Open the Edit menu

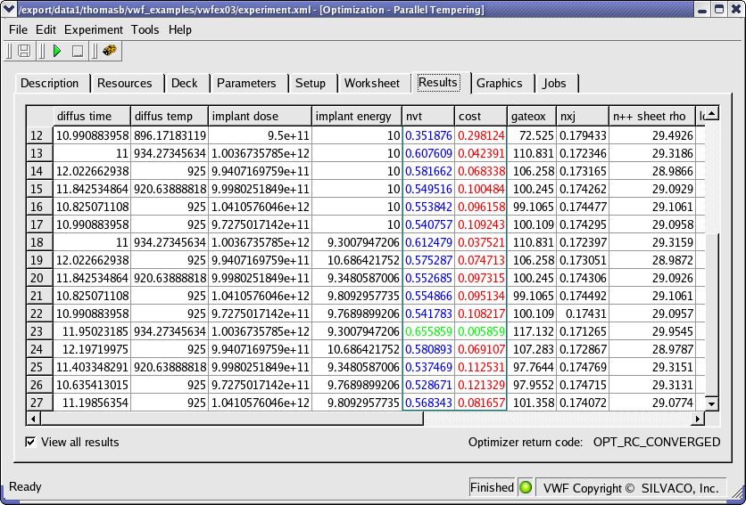[46, 29]
